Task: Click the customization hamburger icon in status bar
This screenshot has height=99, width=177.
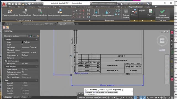Action: tap(172, 98)
